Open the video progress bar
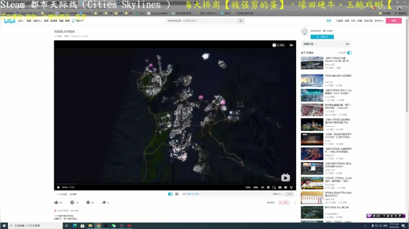Viewport: 409px width, 229px height. point(175,184)
